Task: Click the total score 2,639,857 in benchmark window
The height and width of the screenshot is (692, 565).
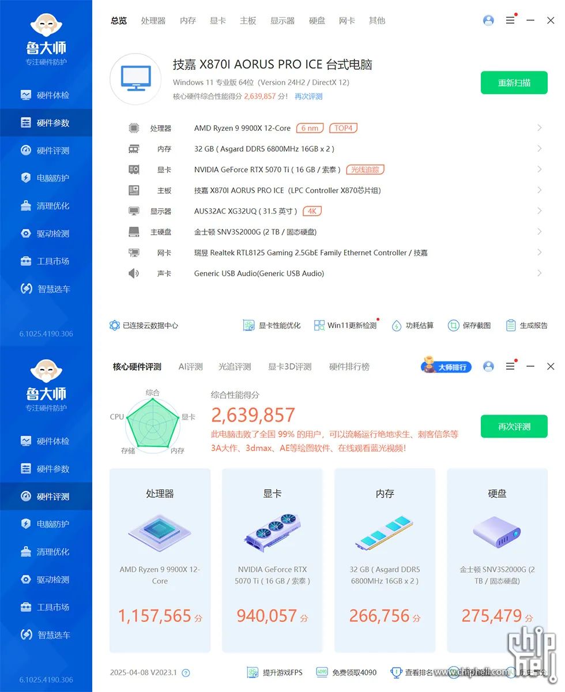Action: [253, 415]
